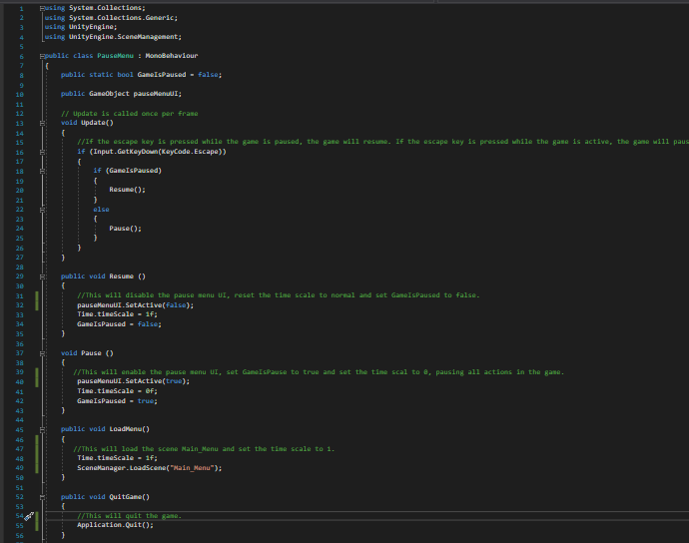
Task: Click the GameIsPaused static field declaration on line 8
Action: (163, 75)
